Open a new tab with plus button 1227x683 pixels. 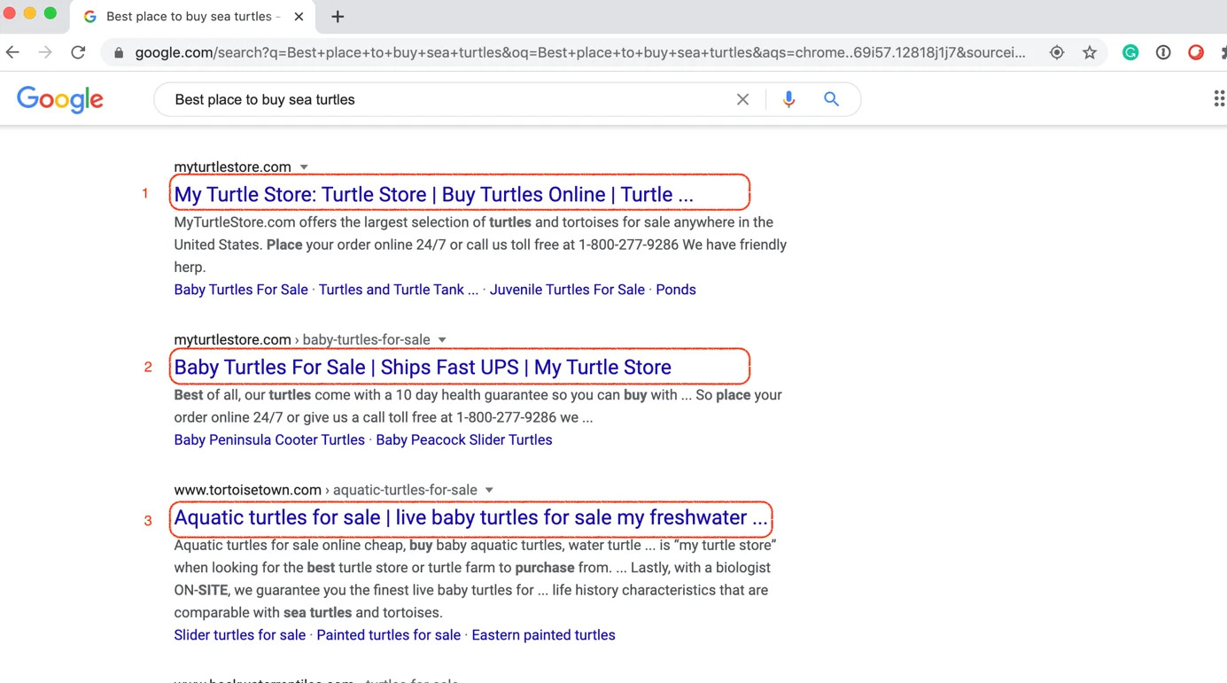point(338,17)
